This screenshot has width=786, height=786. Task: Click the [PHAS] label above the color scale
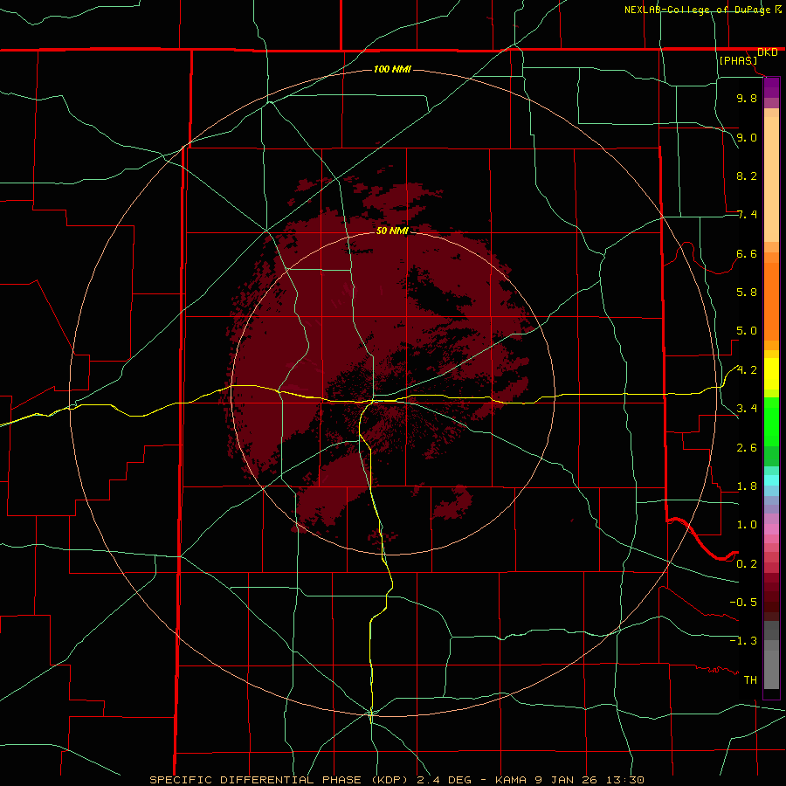click(738, 60)
